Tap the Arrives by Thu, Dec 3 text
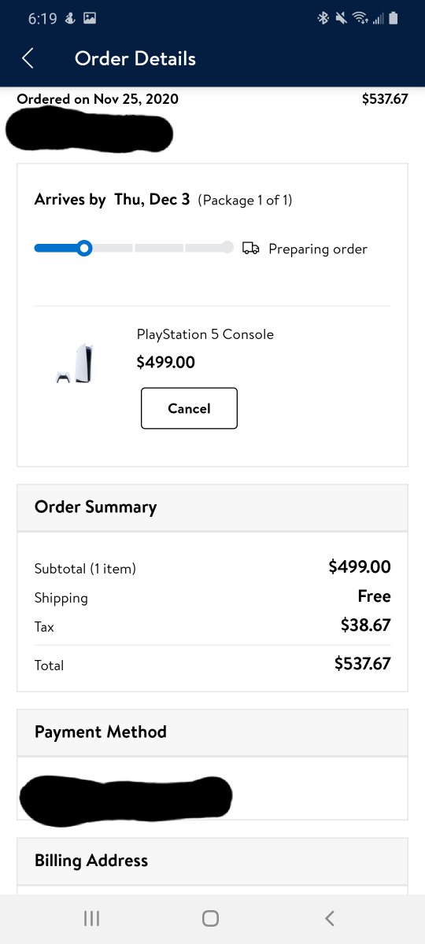The height and width of the screenshot is (944, 425). coord(113,200)
